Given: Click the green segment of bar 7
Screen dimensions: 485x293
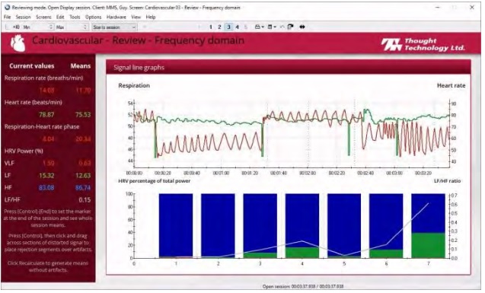Looking at the screenshot, I should pos(428,246).
